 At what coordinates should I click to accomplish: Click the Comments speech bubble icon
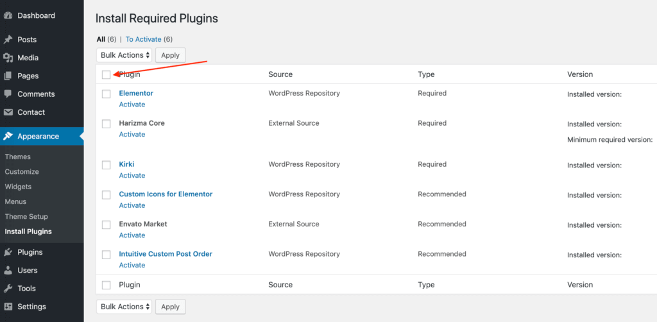[x=8, y=94]
